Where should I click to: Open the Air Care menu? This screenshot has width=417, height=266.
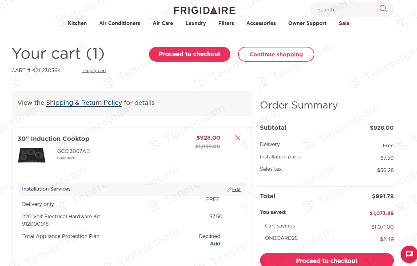click(163, 23)
